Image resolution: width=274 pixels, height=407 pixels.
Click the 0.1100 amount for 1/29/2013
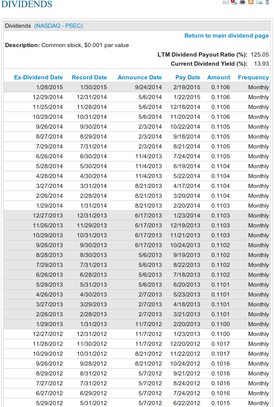coord(220,324)
